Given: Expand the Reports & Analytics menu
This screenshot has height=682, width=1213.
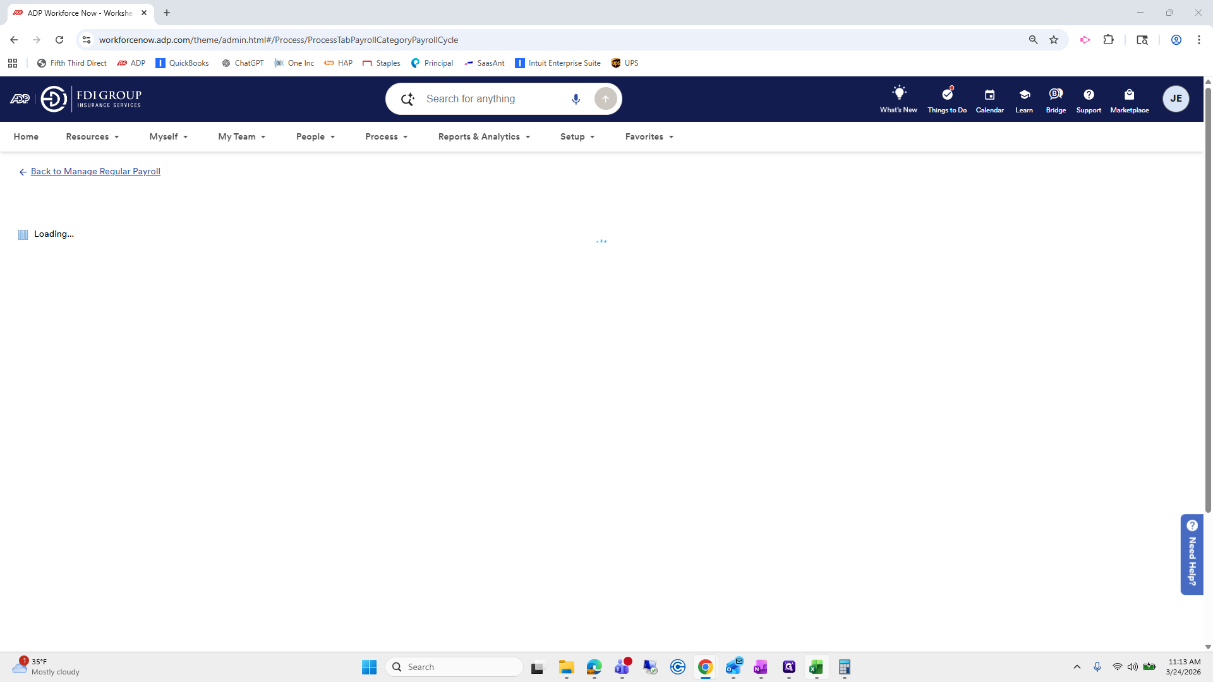Looking at the screenshot, I should pos(483,136).
